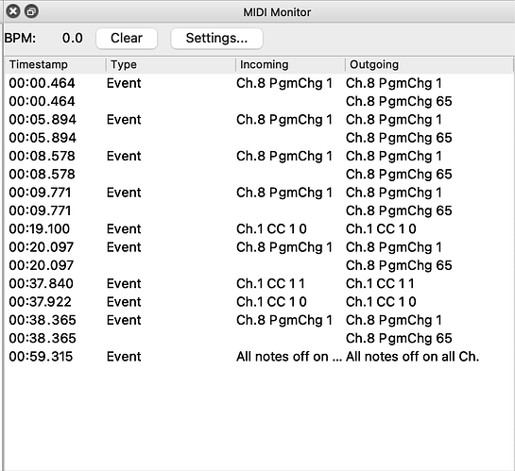
Task: Click the outgoing All notes off on all Ch.
Action: (413, 357)
